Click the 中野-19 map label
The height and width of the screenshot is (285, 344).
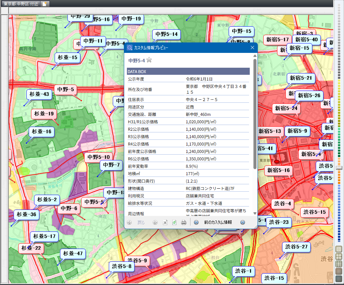click(x=131, y=19)
